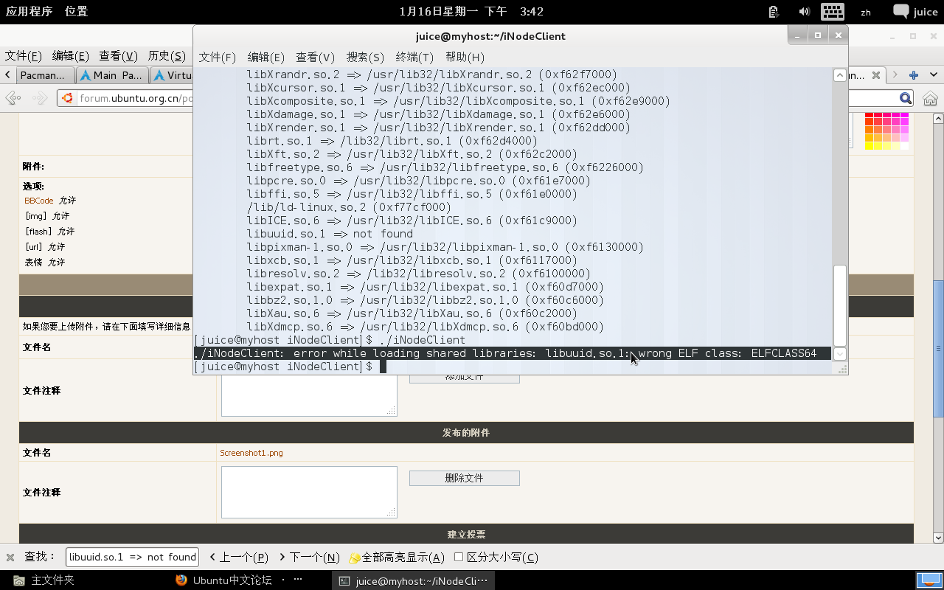
Task: Open the volume control icon
Action: point(804,12)
